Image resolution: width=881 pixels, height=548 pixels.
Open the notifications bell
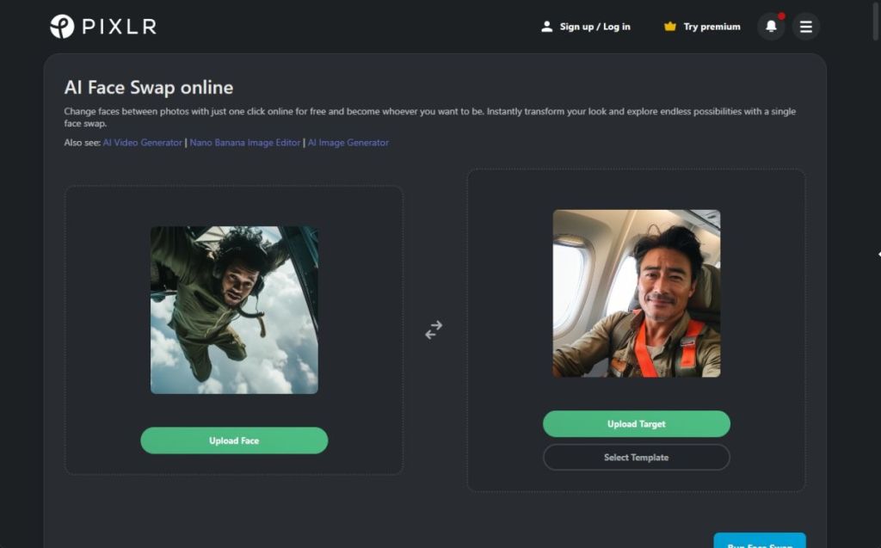click(x=771, y=27)
